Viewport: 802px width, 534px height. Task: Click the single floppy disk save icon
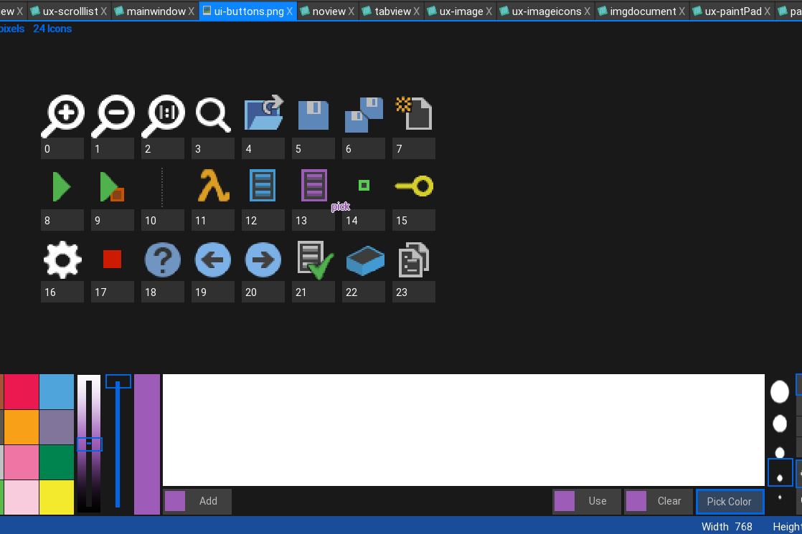click(313, 115)
